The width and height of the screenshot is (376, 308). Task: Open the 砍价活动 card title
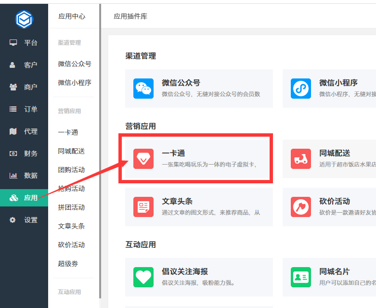[335, 201]
